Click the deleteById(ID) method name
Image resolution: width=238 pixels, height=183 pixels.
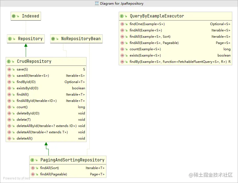pyautogui.click(x=28, y=113)
